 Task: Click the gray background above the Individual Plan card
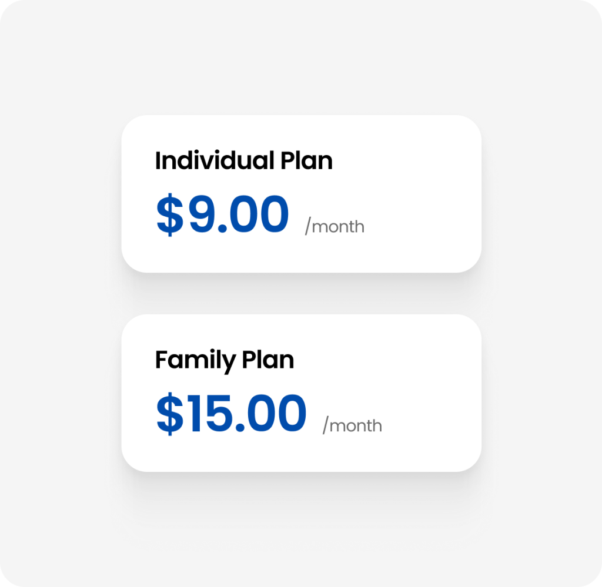[x=301, y=59]
